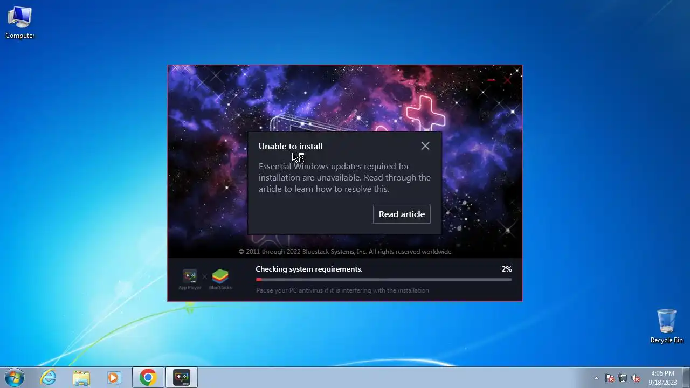Open the network status tray icon
The height and width of the screenshot is (388, 690).
623,378
